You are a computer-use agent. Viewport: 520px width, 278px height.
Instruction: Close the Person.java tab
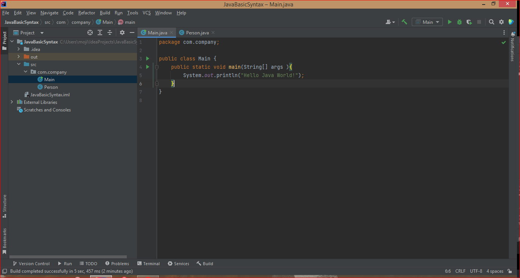point(213,32)
